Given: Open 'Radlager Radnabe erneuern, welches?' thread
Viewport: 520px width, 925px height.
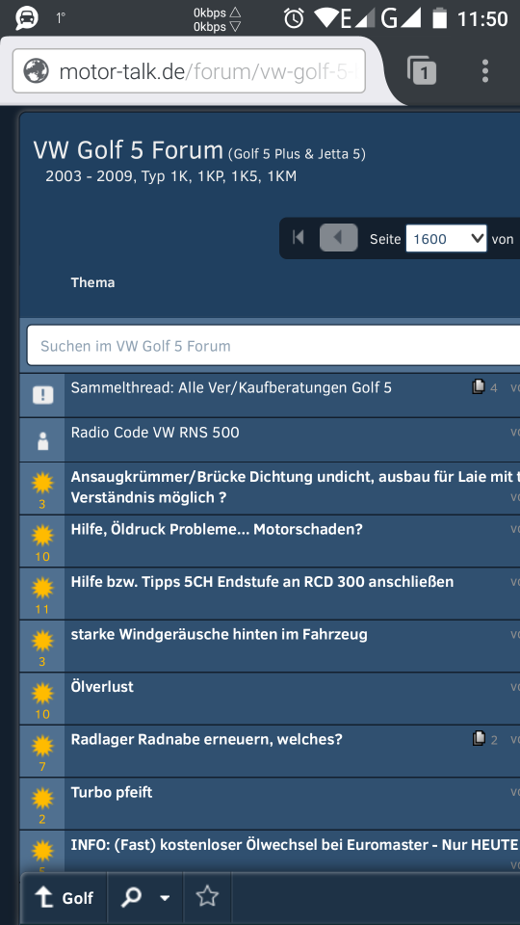Looking at the screenshot, I should (206, 739).
